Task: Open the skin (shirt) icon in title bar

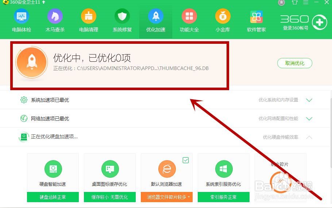Action: point(295,2)
